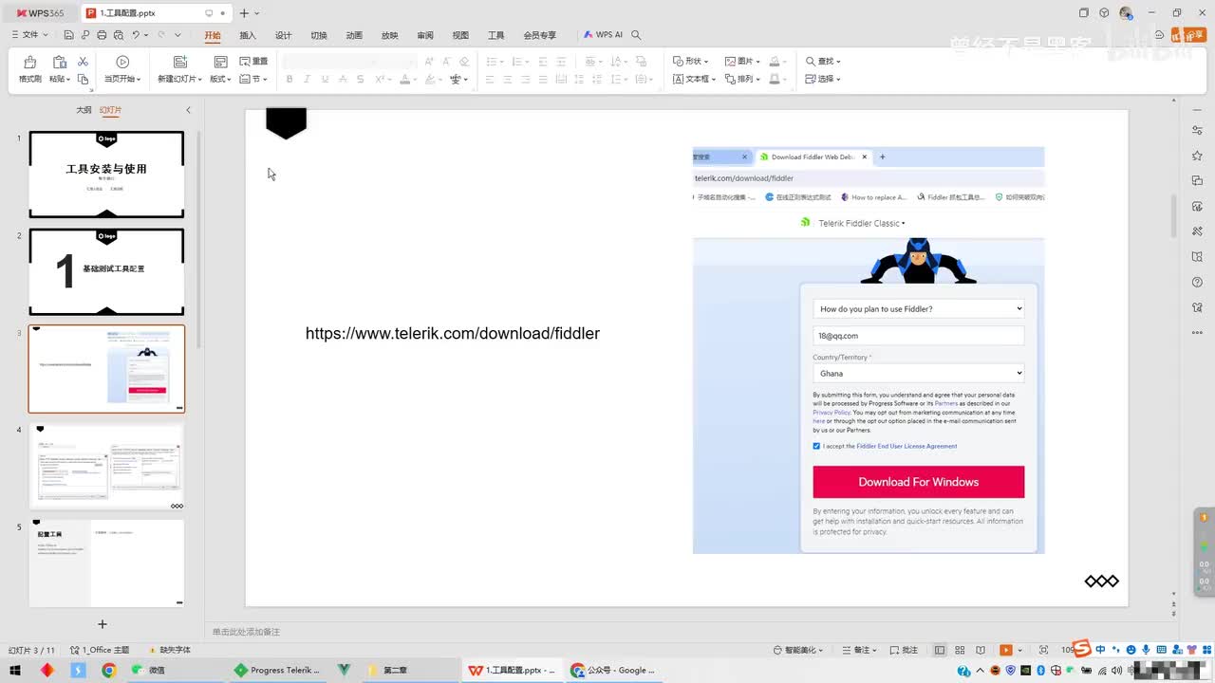Open the search magnifier beside WPS AI
The height and width of the screenshot is (683, 1215).
click(636, 35)
